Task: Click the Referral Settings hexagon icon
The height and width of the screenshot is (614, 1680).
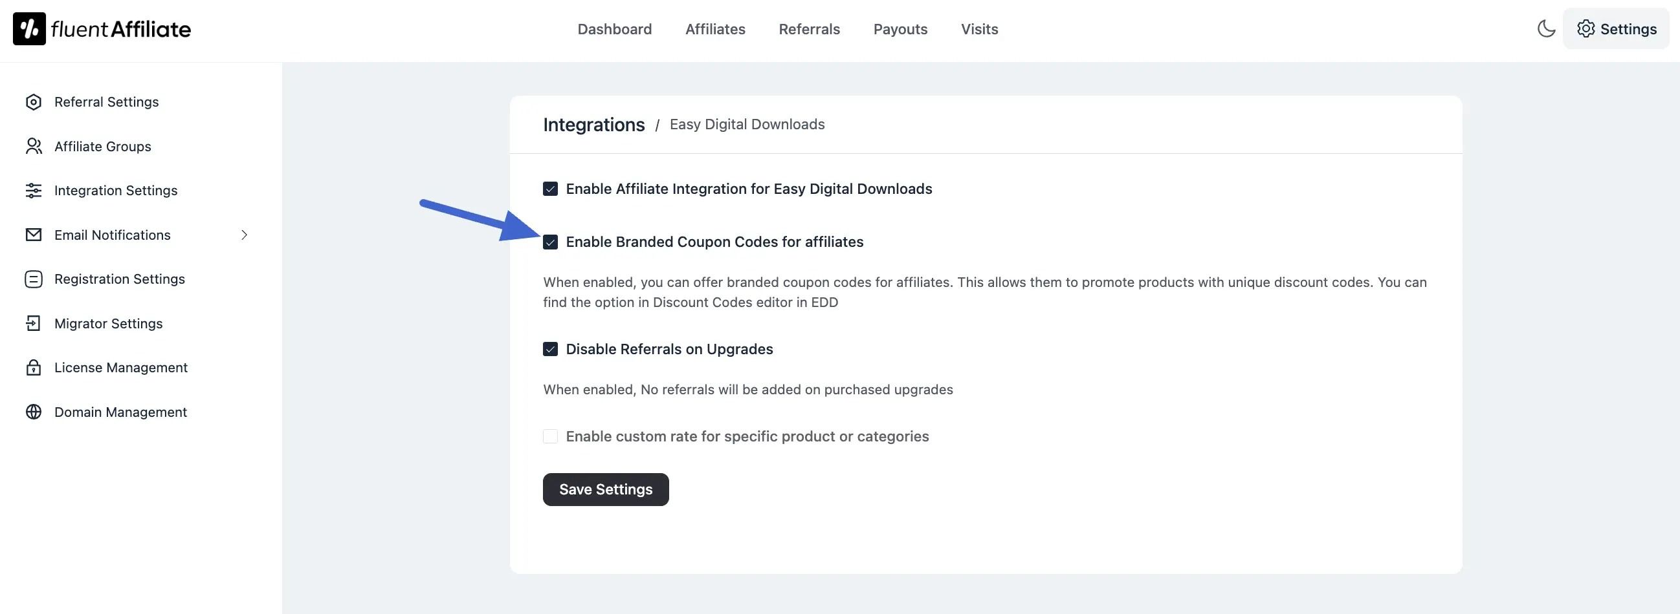Action: (33, 102)
